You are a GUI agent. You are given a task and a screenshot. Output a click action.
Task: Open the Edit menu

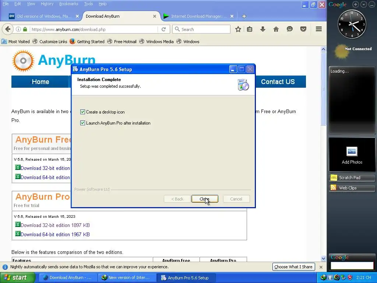coord(18,4)
